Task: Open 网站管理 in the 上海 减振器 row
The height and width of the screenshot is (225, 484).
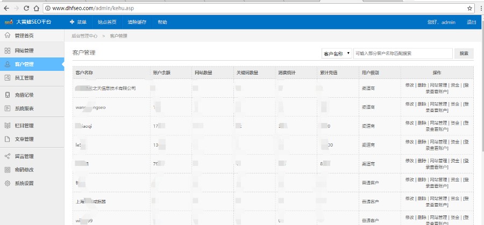Action: [x=438, y=199]
